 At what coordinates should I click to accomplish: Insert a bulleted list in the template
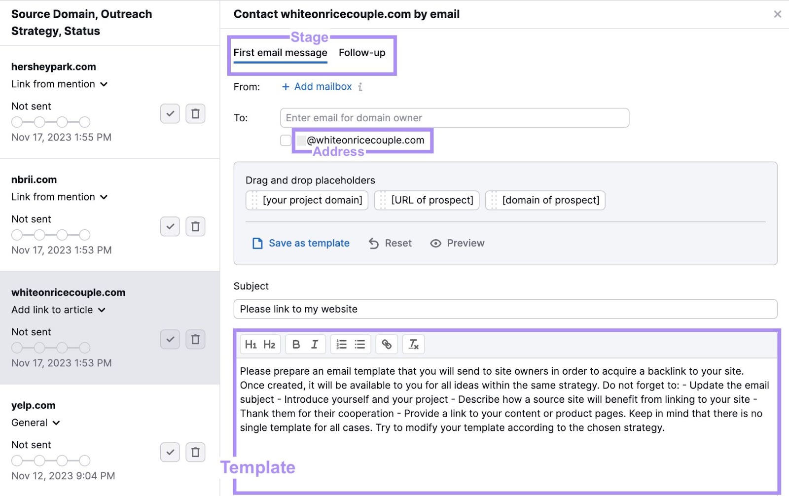(360, 344)
